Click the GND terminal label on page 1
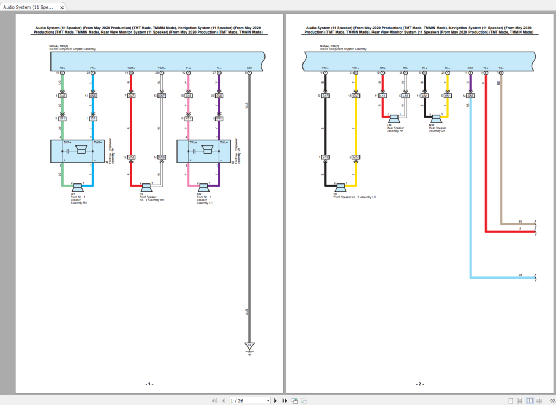556x405 pixels. (249, 68)
